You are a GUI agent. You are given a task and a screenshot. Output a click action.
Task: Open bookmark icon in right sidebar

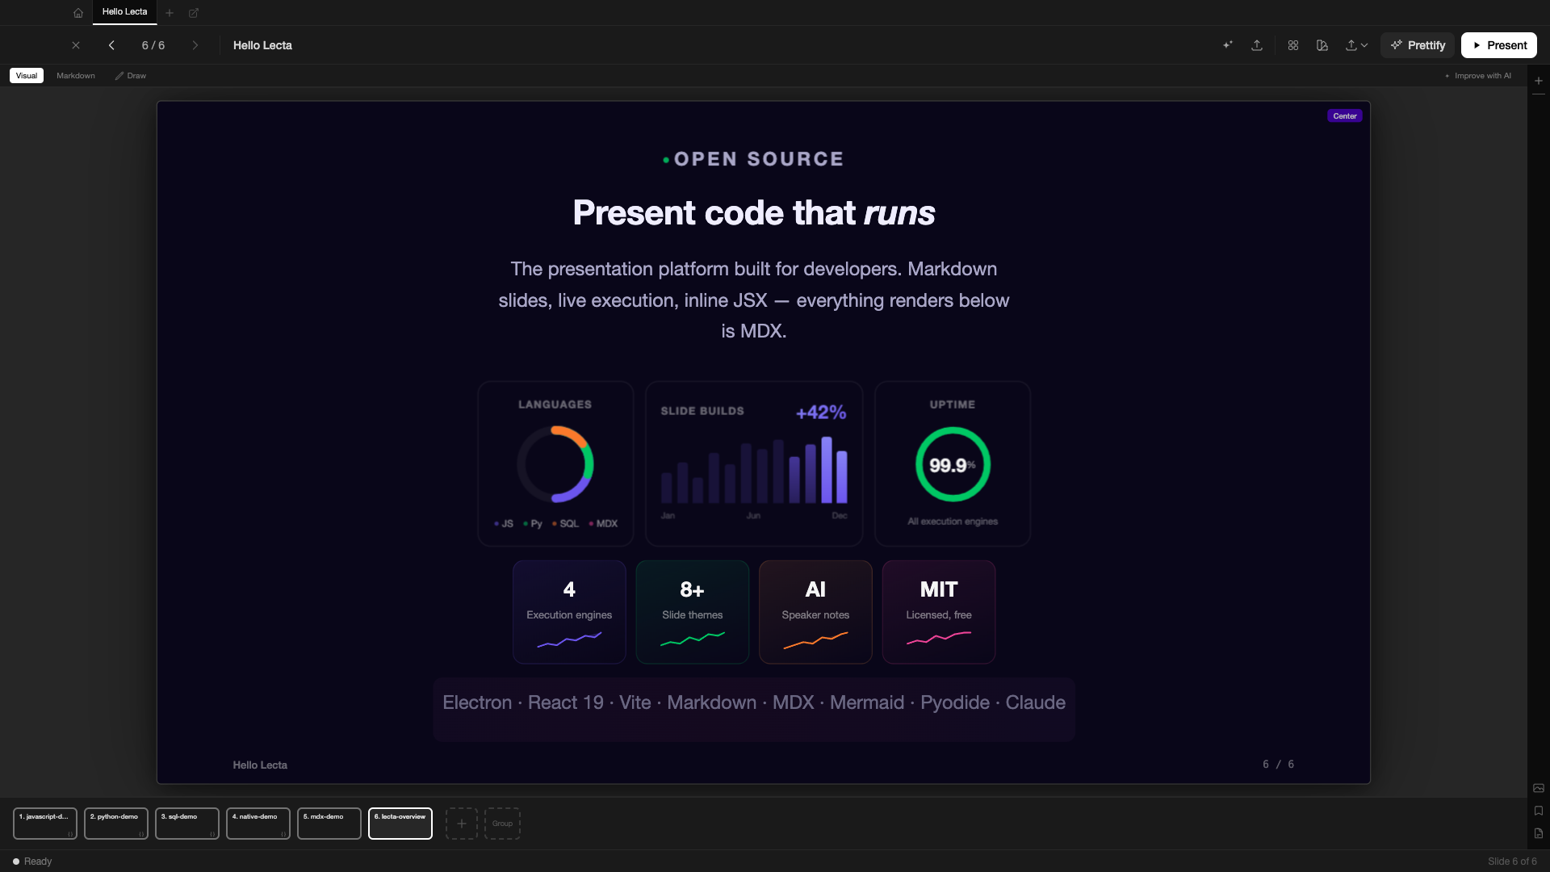click(x=1539, y=811)
